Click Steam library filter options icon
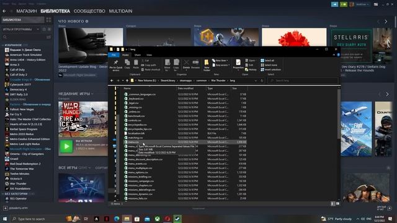397x223 pixels. pyautogui.click(x=48, y=37)
